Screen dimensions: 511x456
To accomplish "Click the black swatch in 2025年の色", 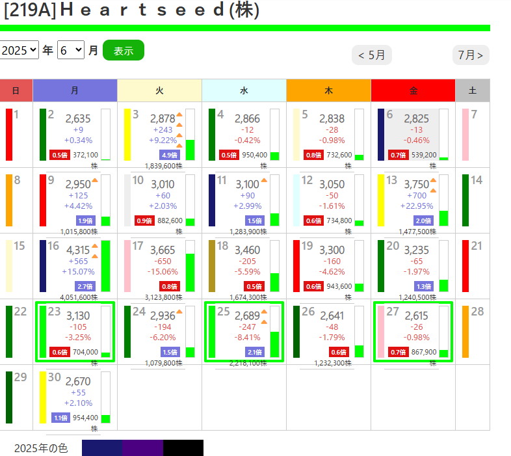I will tap(183, 448).
